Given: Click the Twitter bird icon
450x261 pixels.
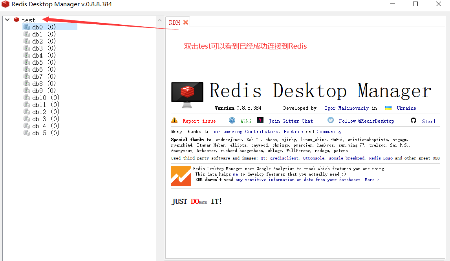Looking at the screenshot, I should pos(331,120).
